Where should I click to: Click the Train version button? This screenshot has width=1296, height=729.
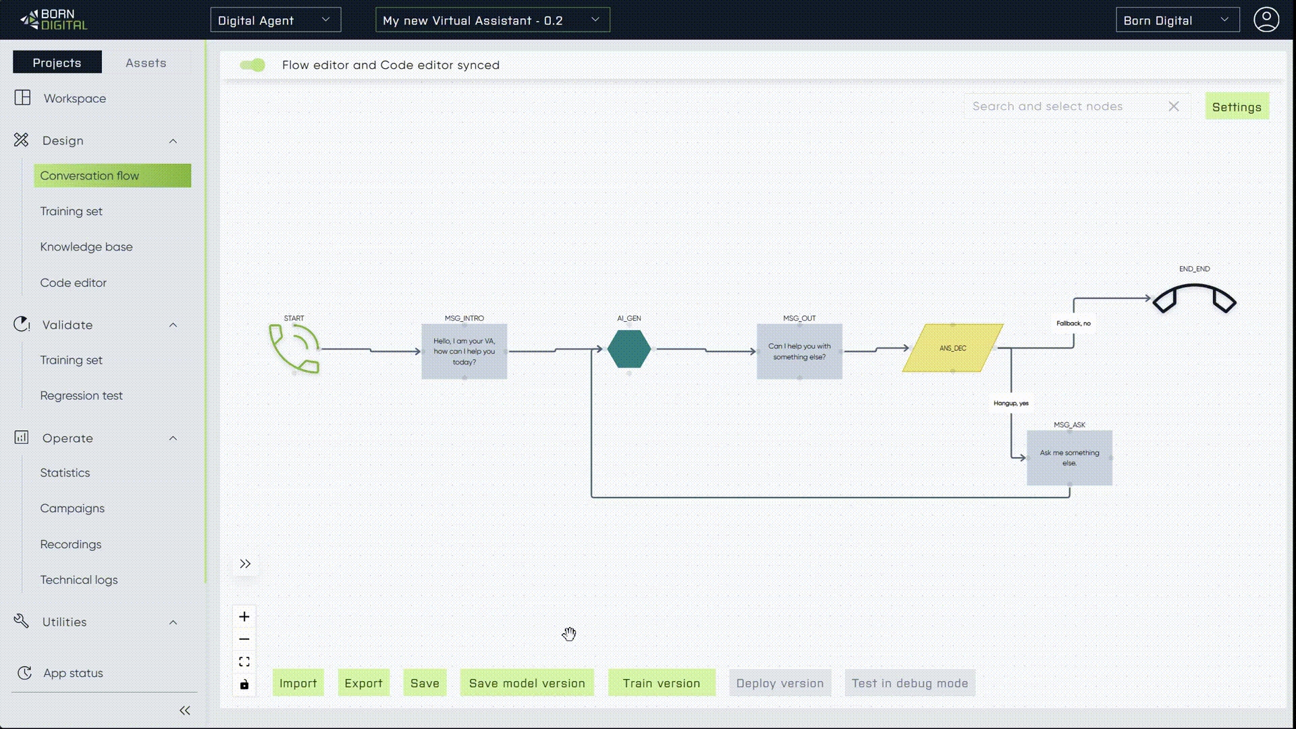pyautogui.click(x=661, y=683)
